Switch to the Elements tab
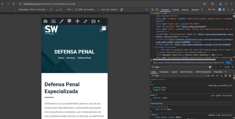Screen dimensions: 235x119 point(165,10)
